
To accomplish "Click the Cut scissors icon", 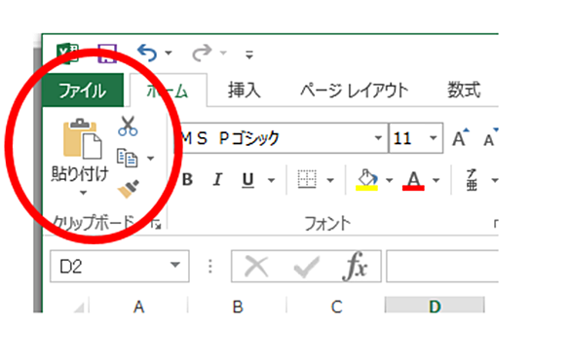I will (x=128, y=126).
